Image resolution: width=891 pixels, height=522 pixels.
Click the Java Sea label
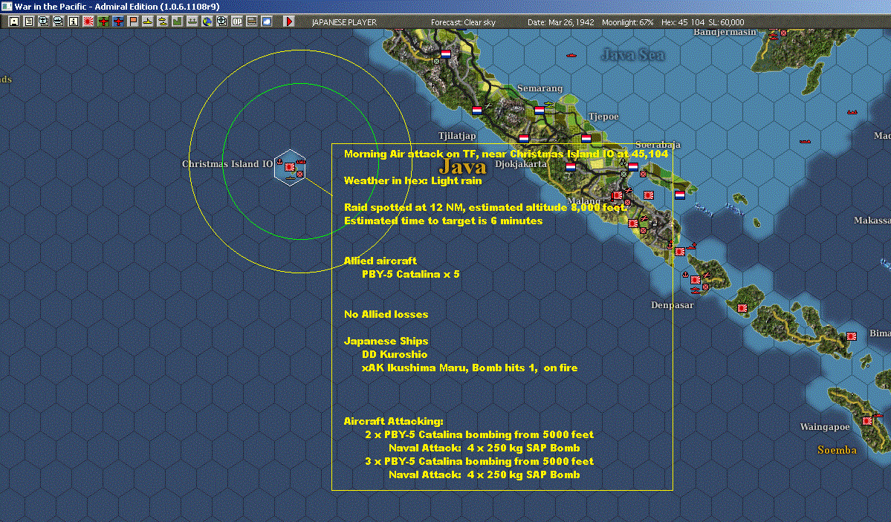click(x=632, y=55)
